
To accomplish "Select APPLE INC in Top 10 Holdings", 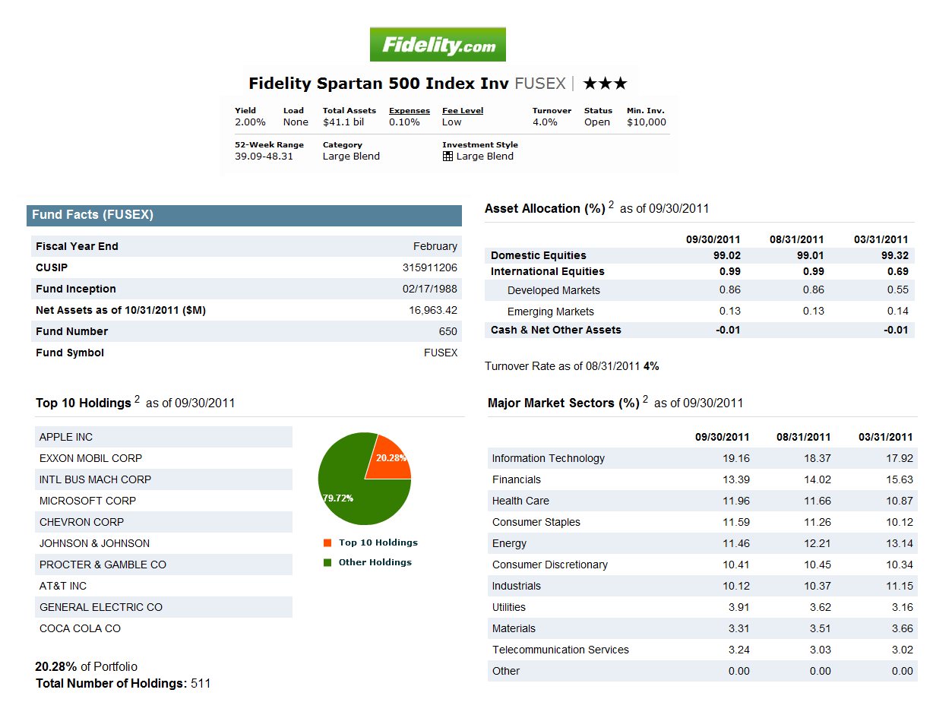I will coord(163,437).
